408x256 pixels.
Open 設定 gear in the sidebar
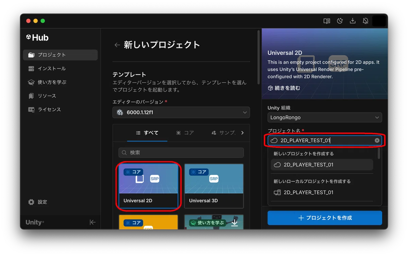click(38, 202)
